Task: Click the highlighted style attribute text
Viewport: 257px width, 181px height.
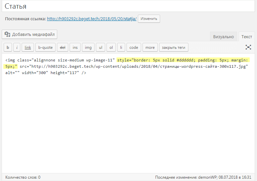Action: (x=183, y=60)
